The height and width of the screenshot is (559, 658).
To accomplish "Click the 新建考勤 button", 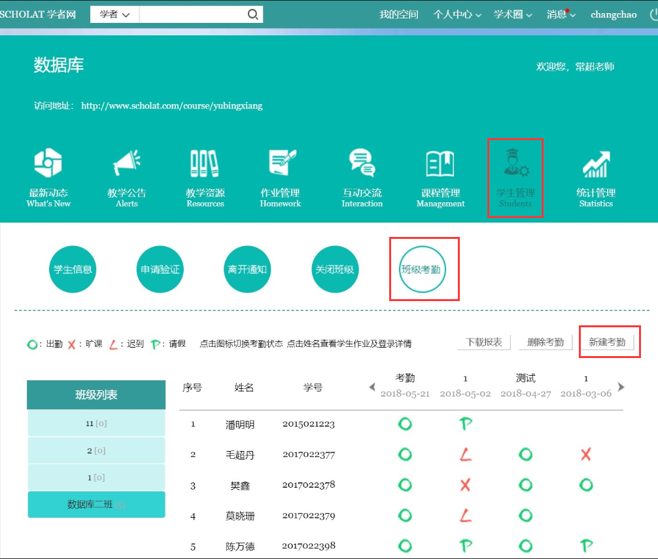I will pos(607,342).
